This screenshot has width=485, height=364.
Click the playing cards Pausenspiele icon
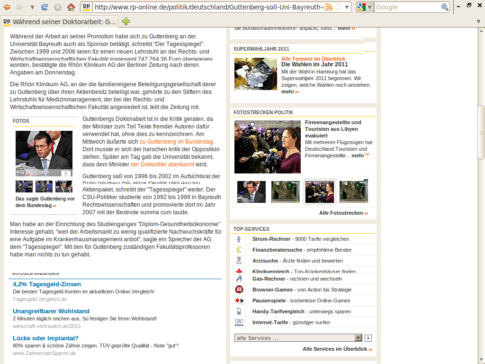coord(239,300)
